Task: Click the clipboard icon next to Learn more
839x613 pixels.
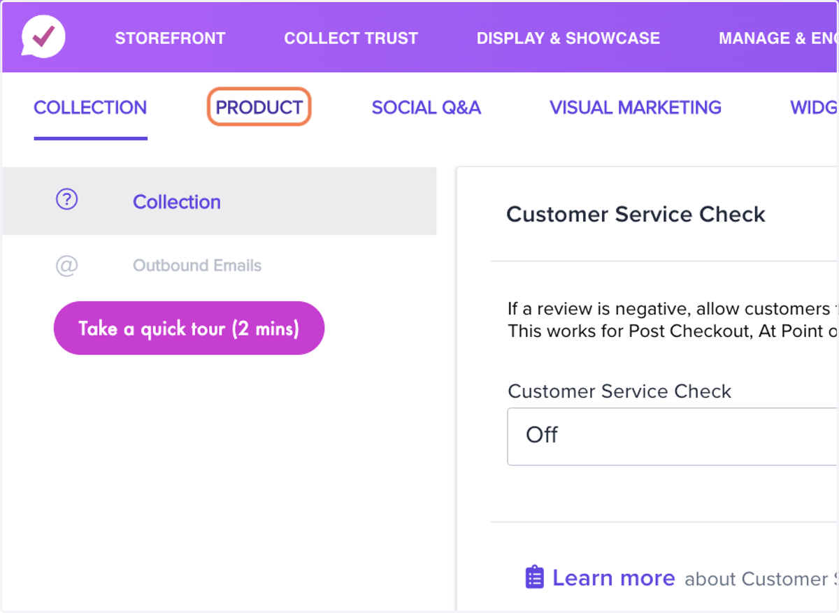Action: tap(534, 577)
